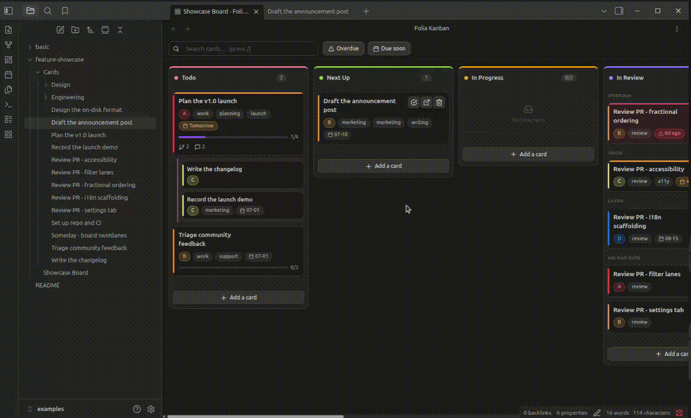Click the new note pencil icon
The width and height of the screenshot is (691, 418).
pos(60,30)
